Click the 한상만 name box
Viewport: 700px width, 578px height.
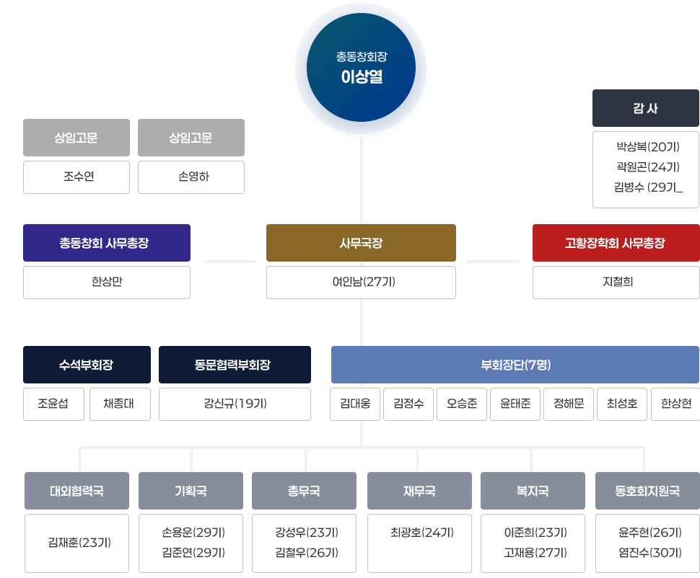[x=107, y=283]
